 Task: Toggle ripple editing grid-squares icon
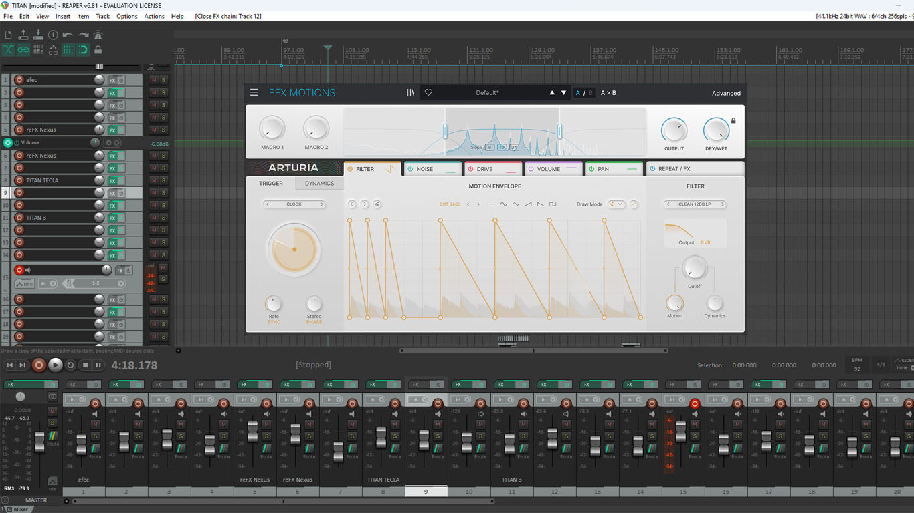pos(38,49)
